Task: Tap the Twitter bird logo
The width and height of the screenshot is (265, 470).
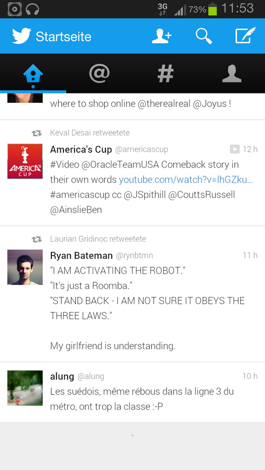Action: point(21,36)
